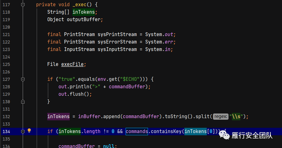Click sysErrorStream variable on line 122

(x=117, y=42)
